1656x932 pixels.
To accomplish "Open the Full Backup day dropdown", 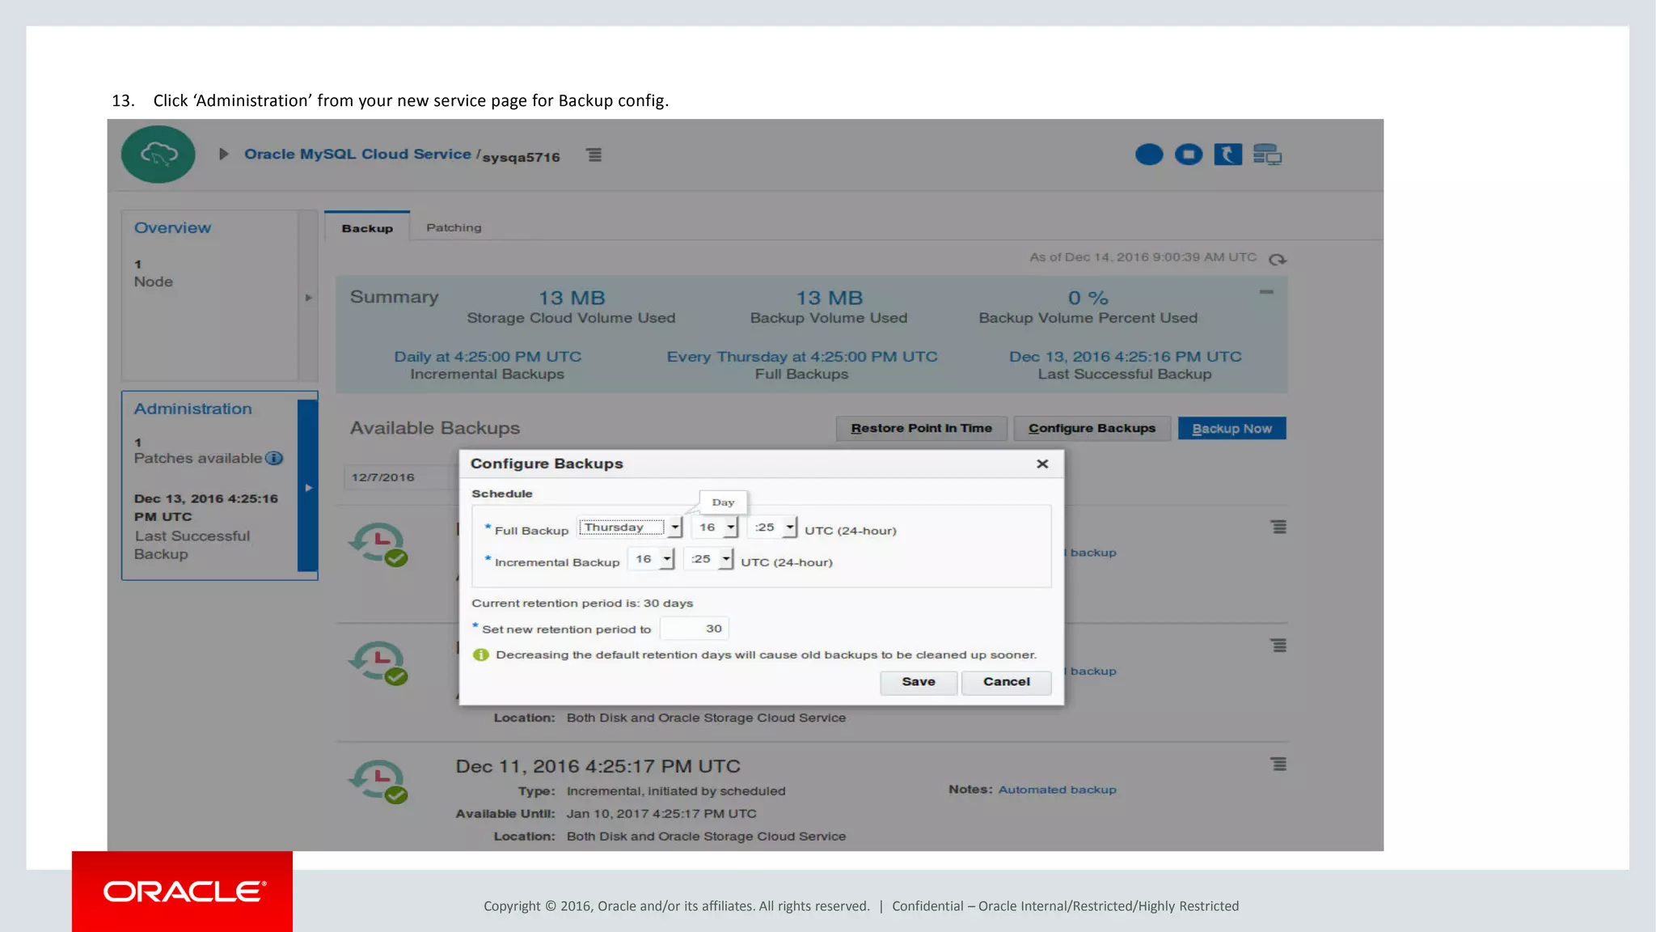I will (x=630, y=527).
